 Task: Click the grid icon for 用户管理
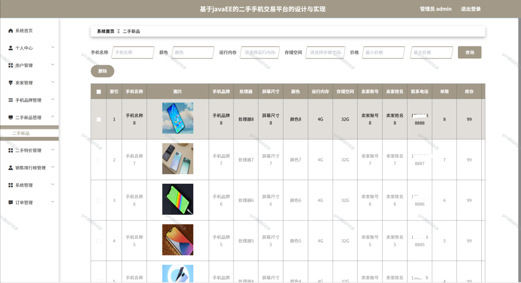coord(11,65)
